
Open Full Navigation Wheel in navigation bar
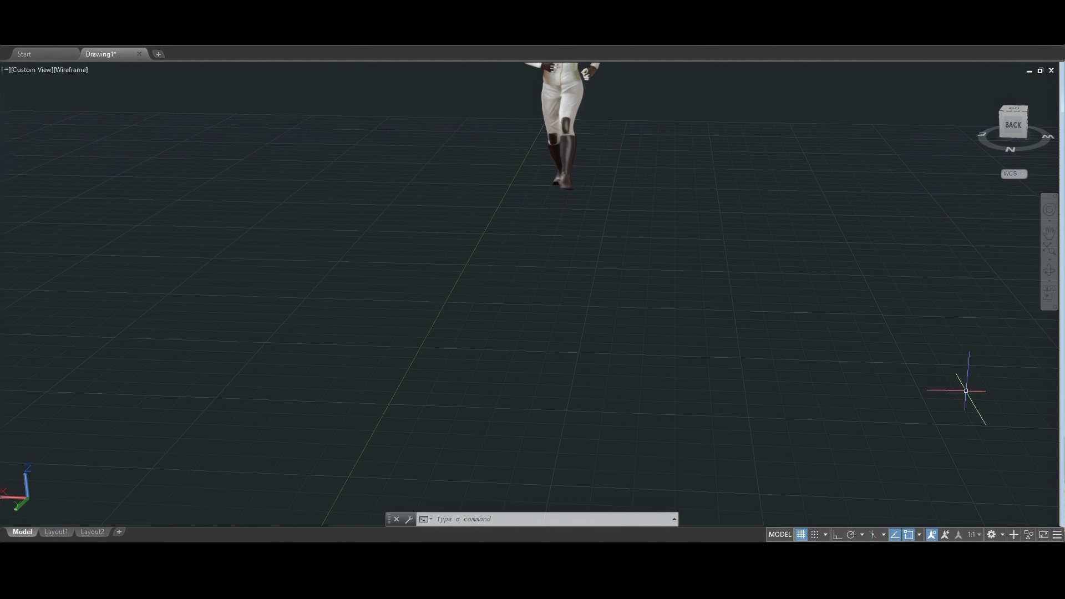click(x=1049, y=210)
